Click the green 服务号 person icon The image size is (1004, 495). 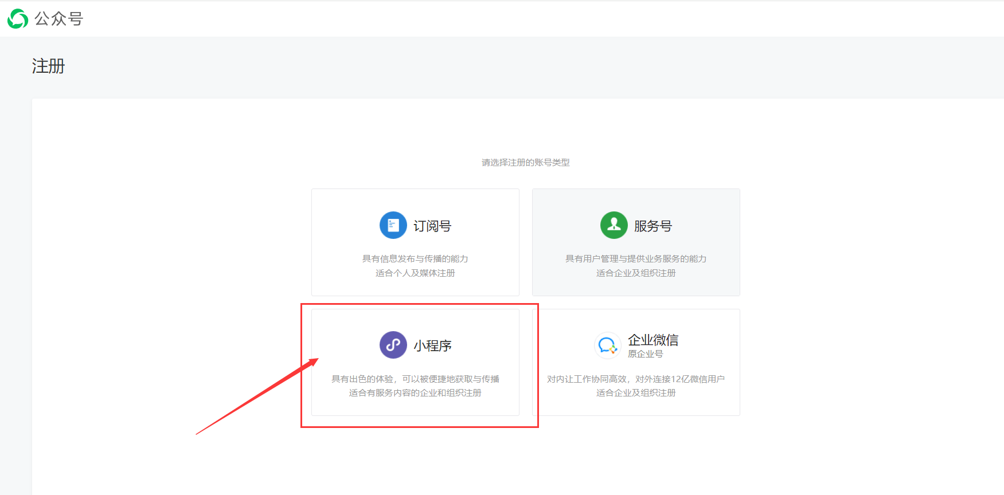coord(614,225)
